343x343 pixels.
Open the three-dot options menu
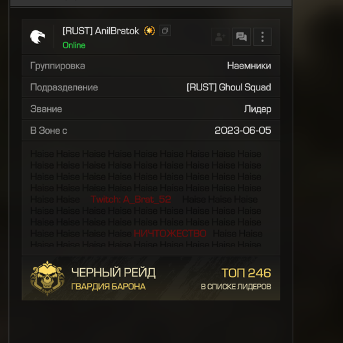pyautogui.click(x=262, y=37)
